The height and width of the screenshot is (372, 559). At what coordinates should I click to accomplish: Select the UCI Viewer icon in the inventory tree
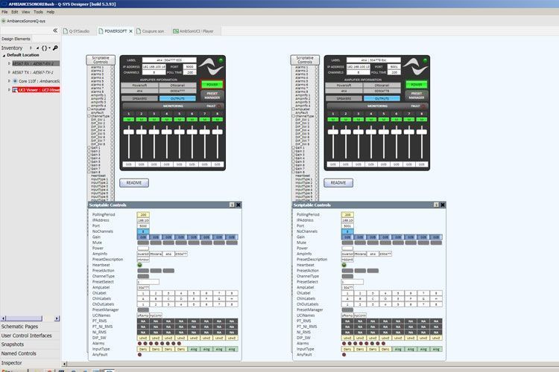point(15,90)
